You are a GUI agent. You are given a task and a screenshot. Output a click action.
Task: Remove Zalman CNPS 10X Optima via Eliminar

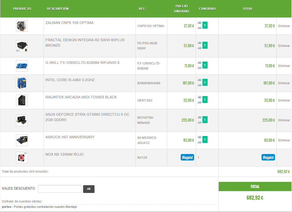pos(284,26)
